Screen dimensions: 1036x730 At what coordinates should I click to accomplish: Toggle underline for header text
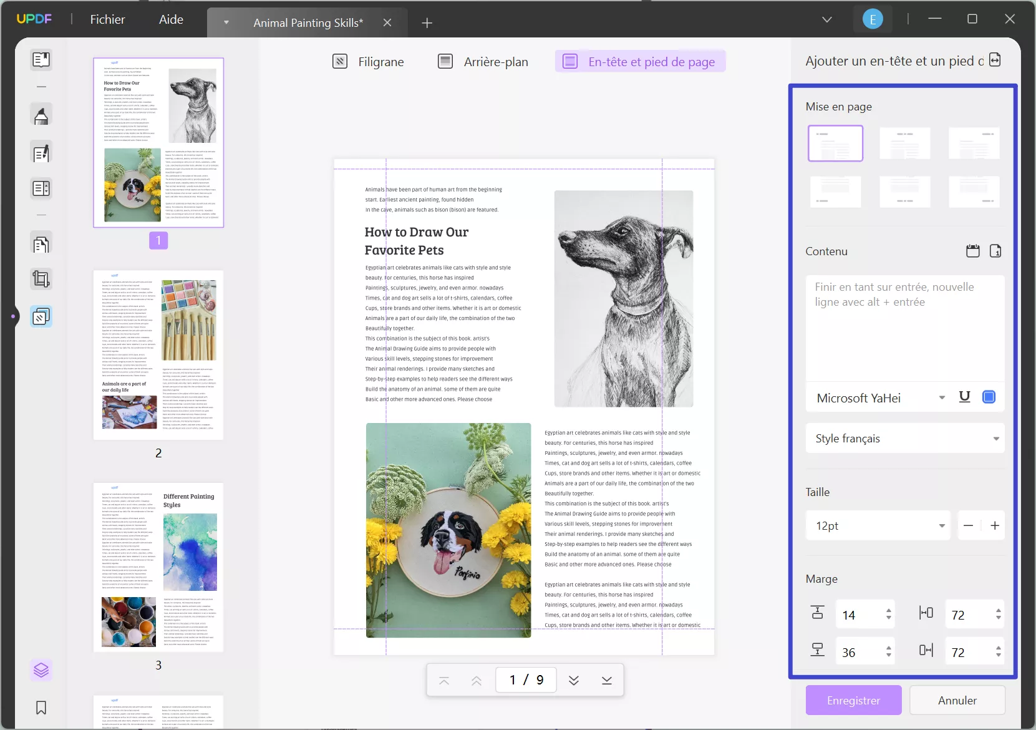click(964, 397)
